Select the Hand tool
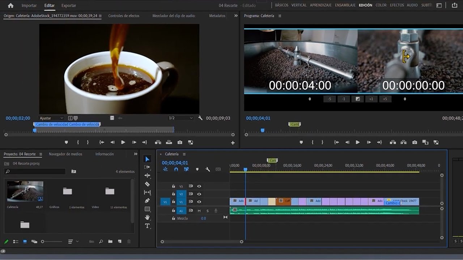This screenshot has width=463, height=260. 147,217
